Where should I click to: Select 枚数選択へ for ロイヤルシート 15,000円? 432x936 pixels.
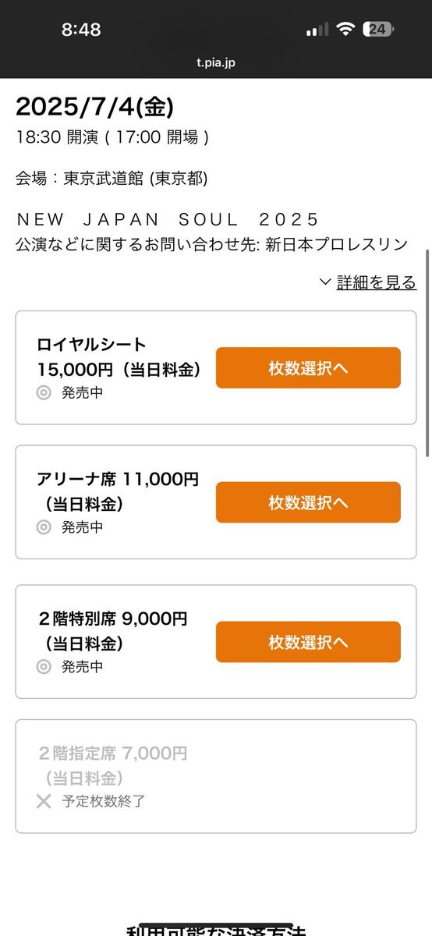(308, 368)
